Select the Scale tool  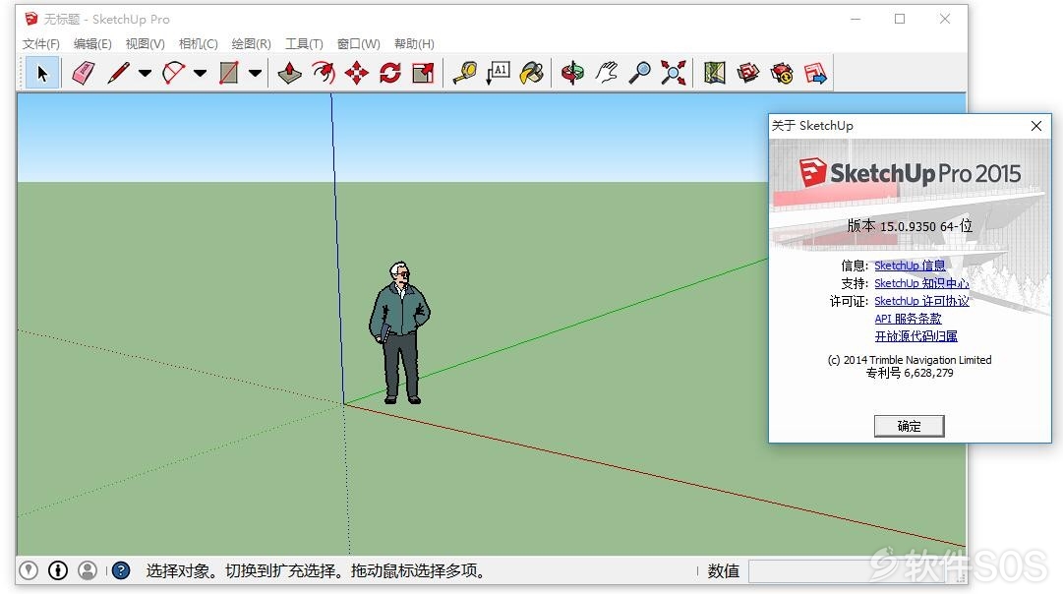tap(423, 73)
